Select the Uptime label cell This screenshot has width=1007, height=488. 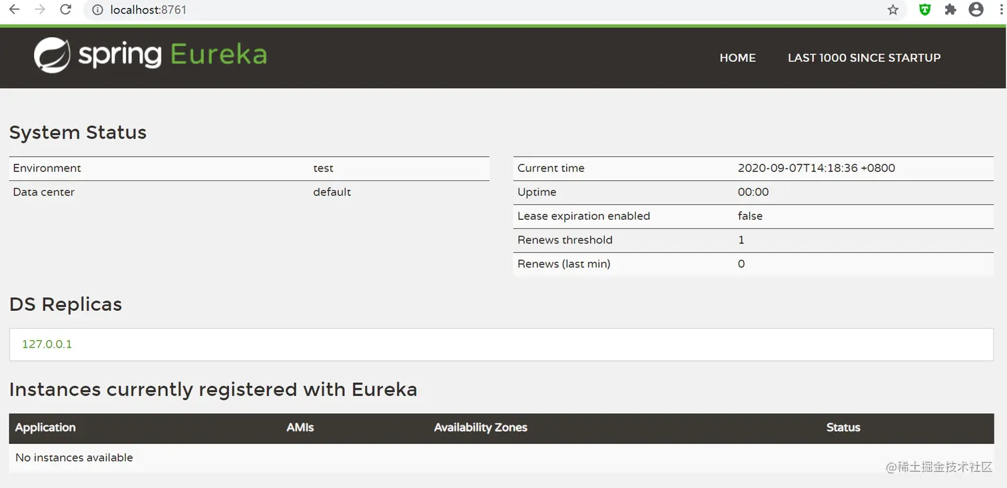pyautogui.click(x=537, y=192)
